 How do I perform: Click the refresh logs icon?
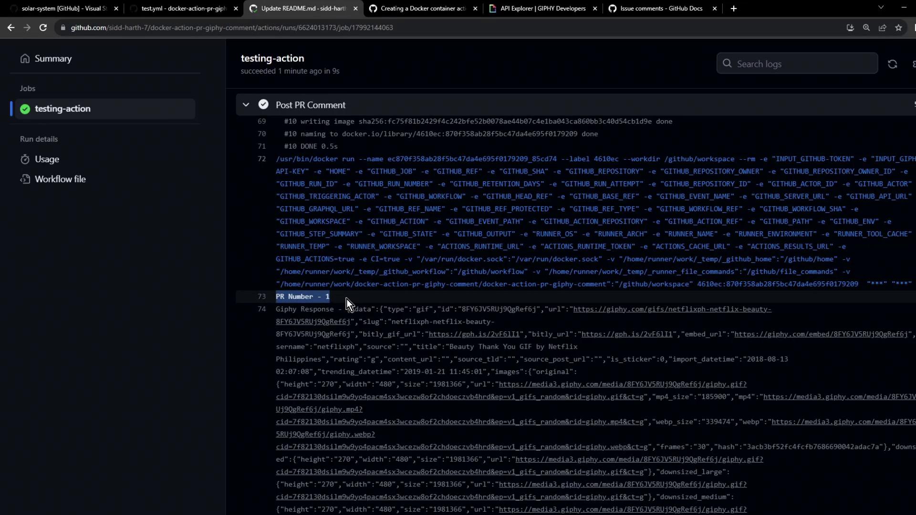point(892,64)
